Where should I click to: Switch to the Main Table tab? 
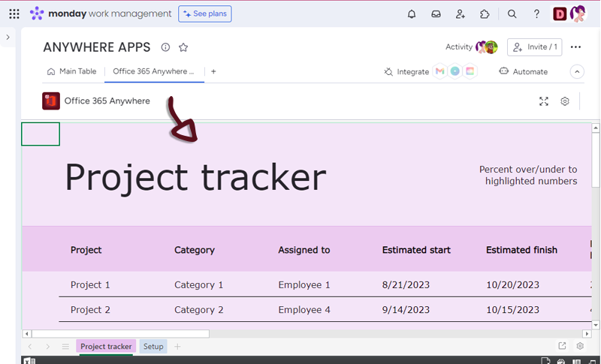point(72,71)
